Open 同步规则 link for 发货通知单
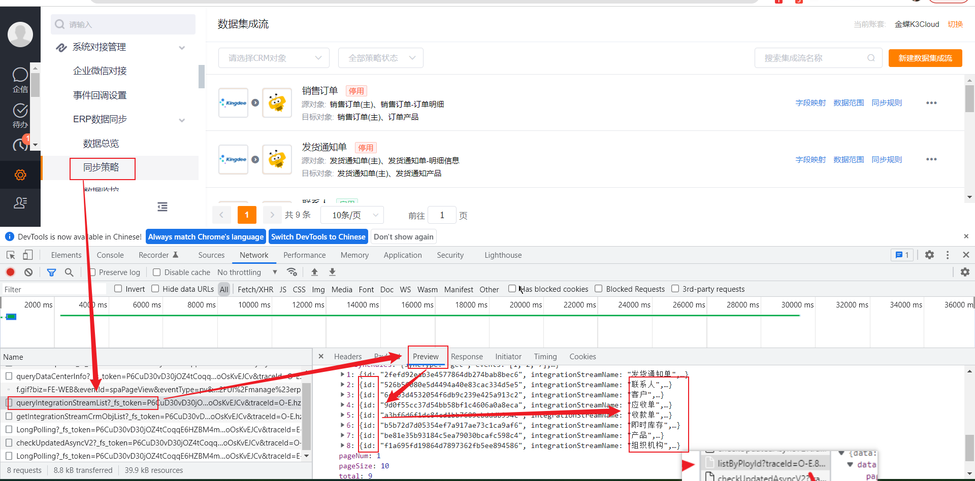Viewport: 975px width, 481px height. [x=887, y=159]
